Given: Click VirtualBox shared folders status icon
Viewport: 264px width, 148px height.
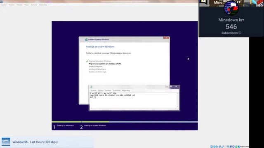Looking at the screenshot, I should 225,146.
